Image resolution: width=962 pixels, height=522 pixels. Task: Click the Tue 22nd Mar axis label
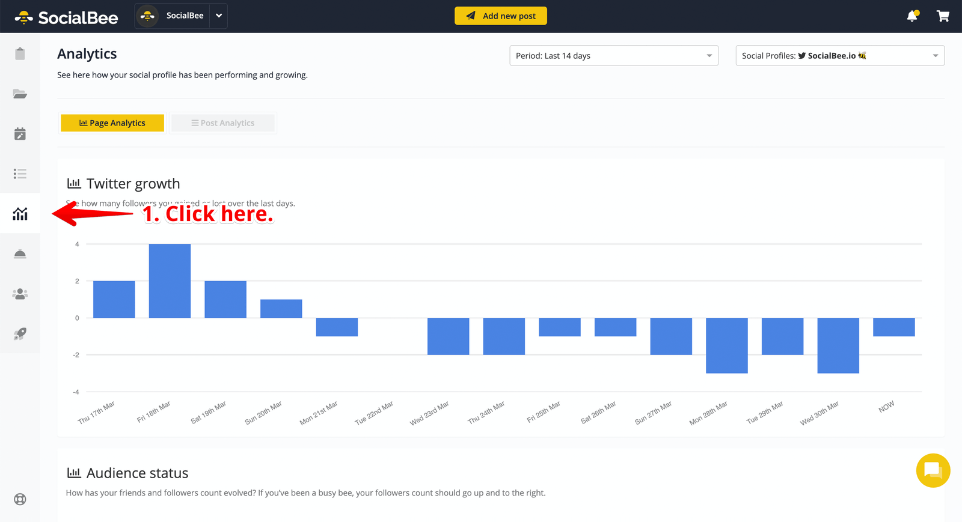point(374,413)
